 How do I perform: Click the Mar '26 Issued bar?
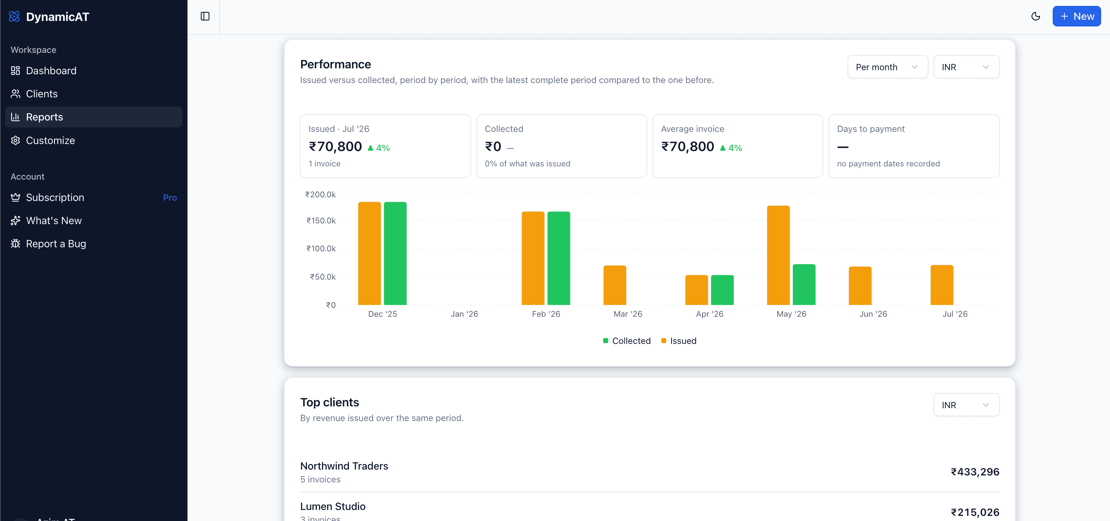coord(615,285)
